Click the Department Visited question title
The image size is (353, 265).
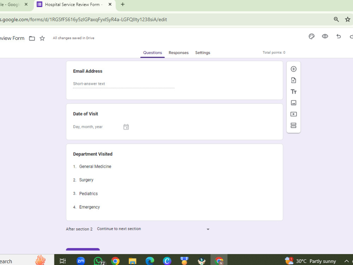[92, 154]
